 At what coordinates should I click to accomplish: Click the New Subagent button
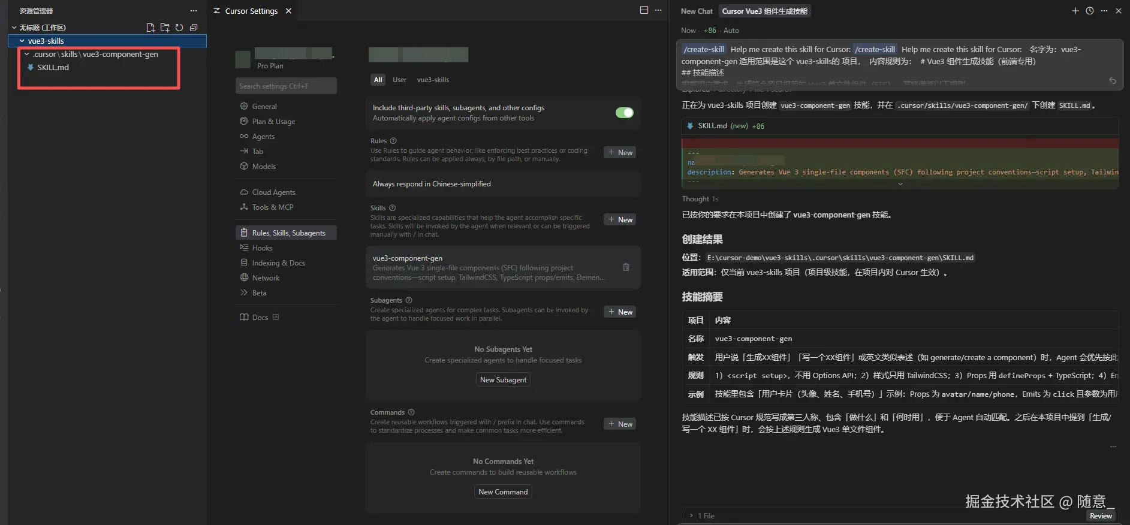503,380
